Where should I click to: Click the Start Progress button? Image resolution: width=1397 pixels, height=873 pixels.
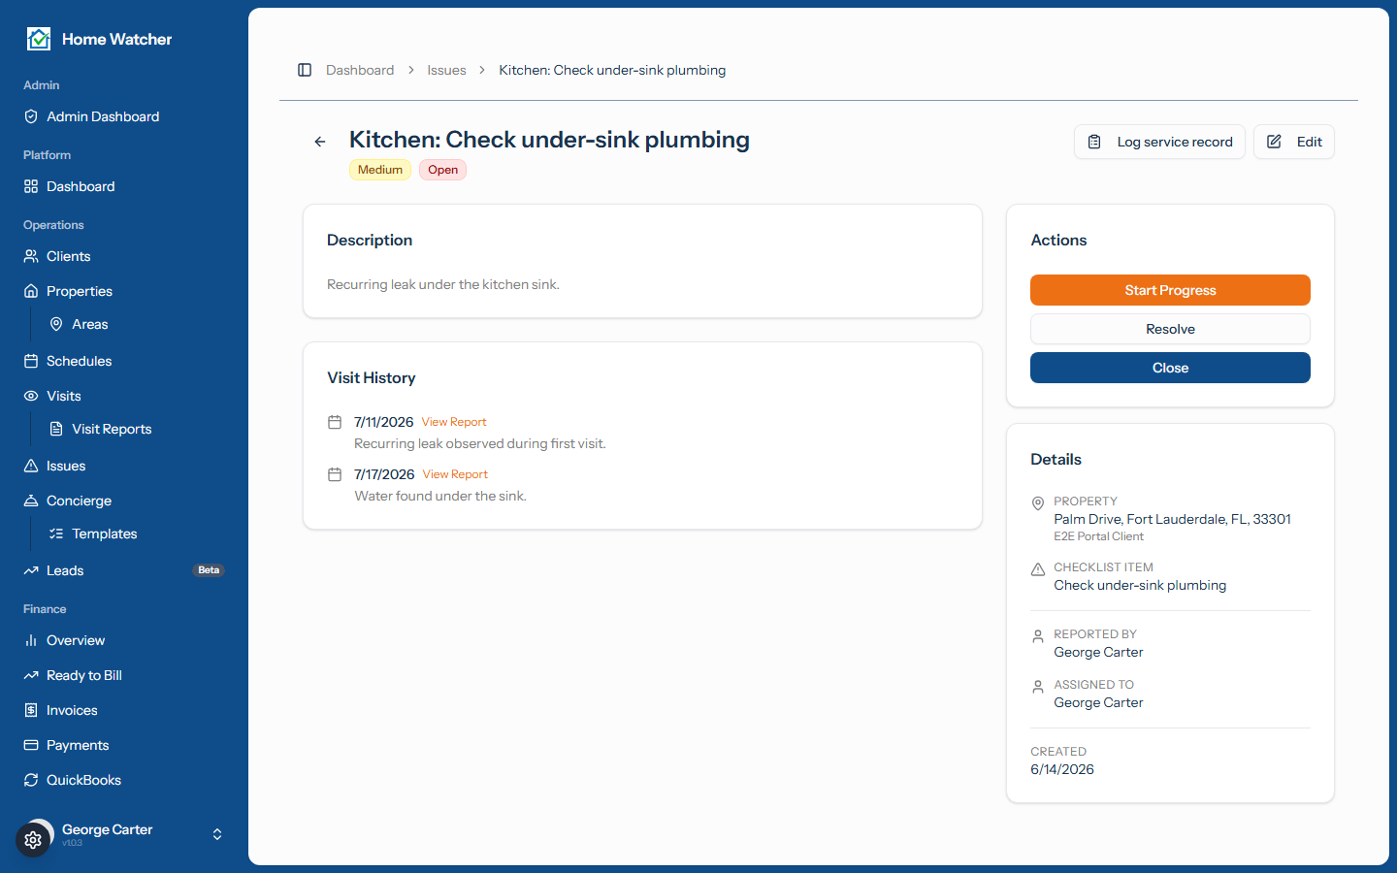click(x=1170, y=290)
